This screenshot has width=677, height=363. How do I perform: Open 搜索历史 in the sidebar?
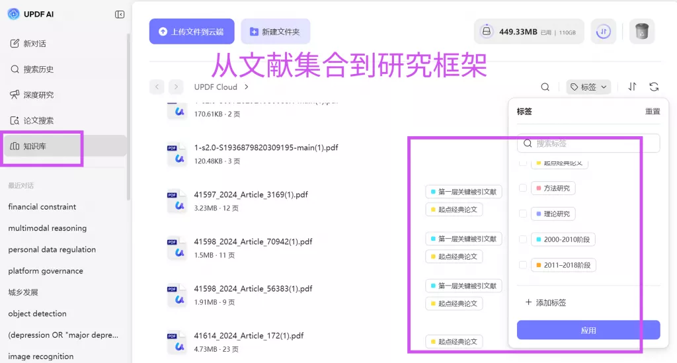(x=32, y=69)
